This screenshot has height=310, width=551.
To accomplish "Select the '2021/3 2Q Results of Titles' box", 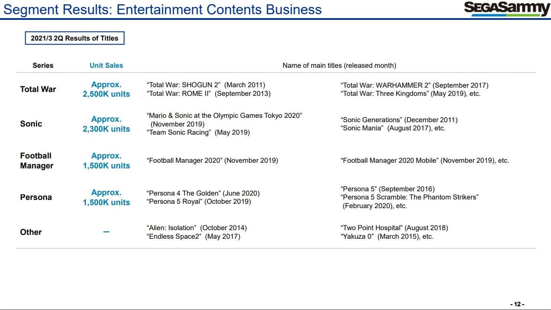I will (74, 38).
